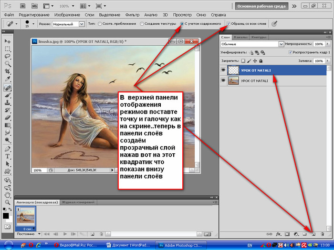Select the Path Selection tool
This screenshot has width=334, height=250.
pyautogui.click(x=8, y=164)
